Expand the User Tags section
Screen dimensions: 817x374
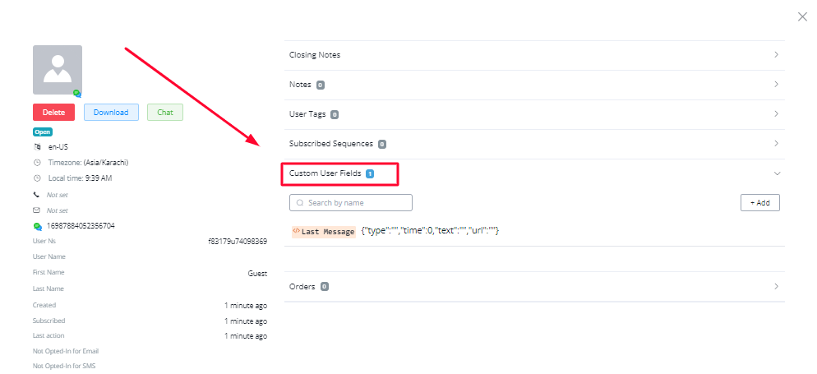(x=776, y=114)
